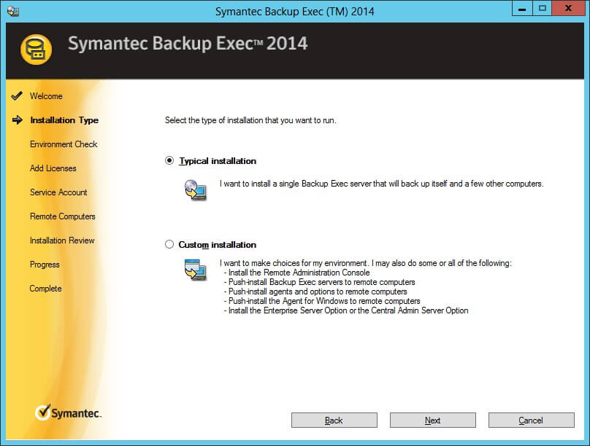Click the Backup Exec yellow logo icon

tap(36, 50)
